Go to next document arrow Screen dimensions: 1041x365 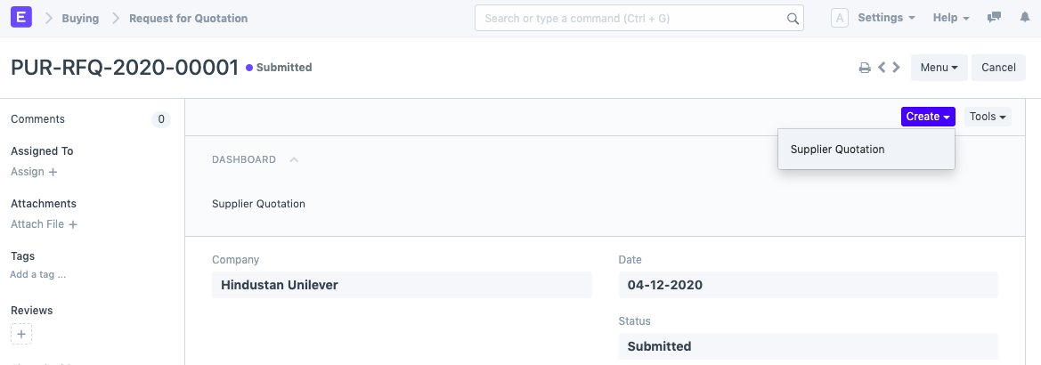(896, 68)
